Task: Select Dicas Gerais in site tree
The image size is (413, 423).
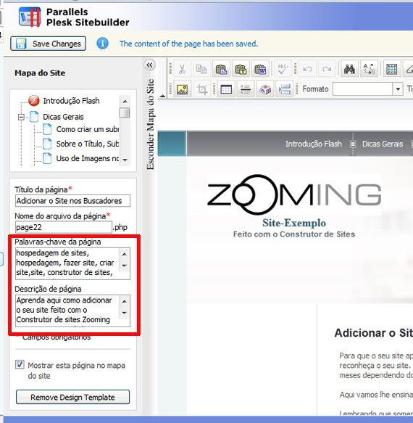Action: 63,117
